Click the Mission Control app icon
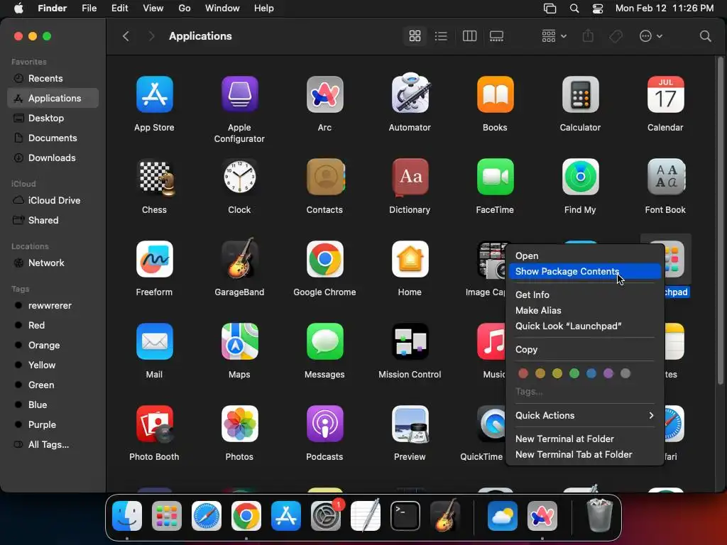Viewport: 727px width, 545px height. [410, 341]
